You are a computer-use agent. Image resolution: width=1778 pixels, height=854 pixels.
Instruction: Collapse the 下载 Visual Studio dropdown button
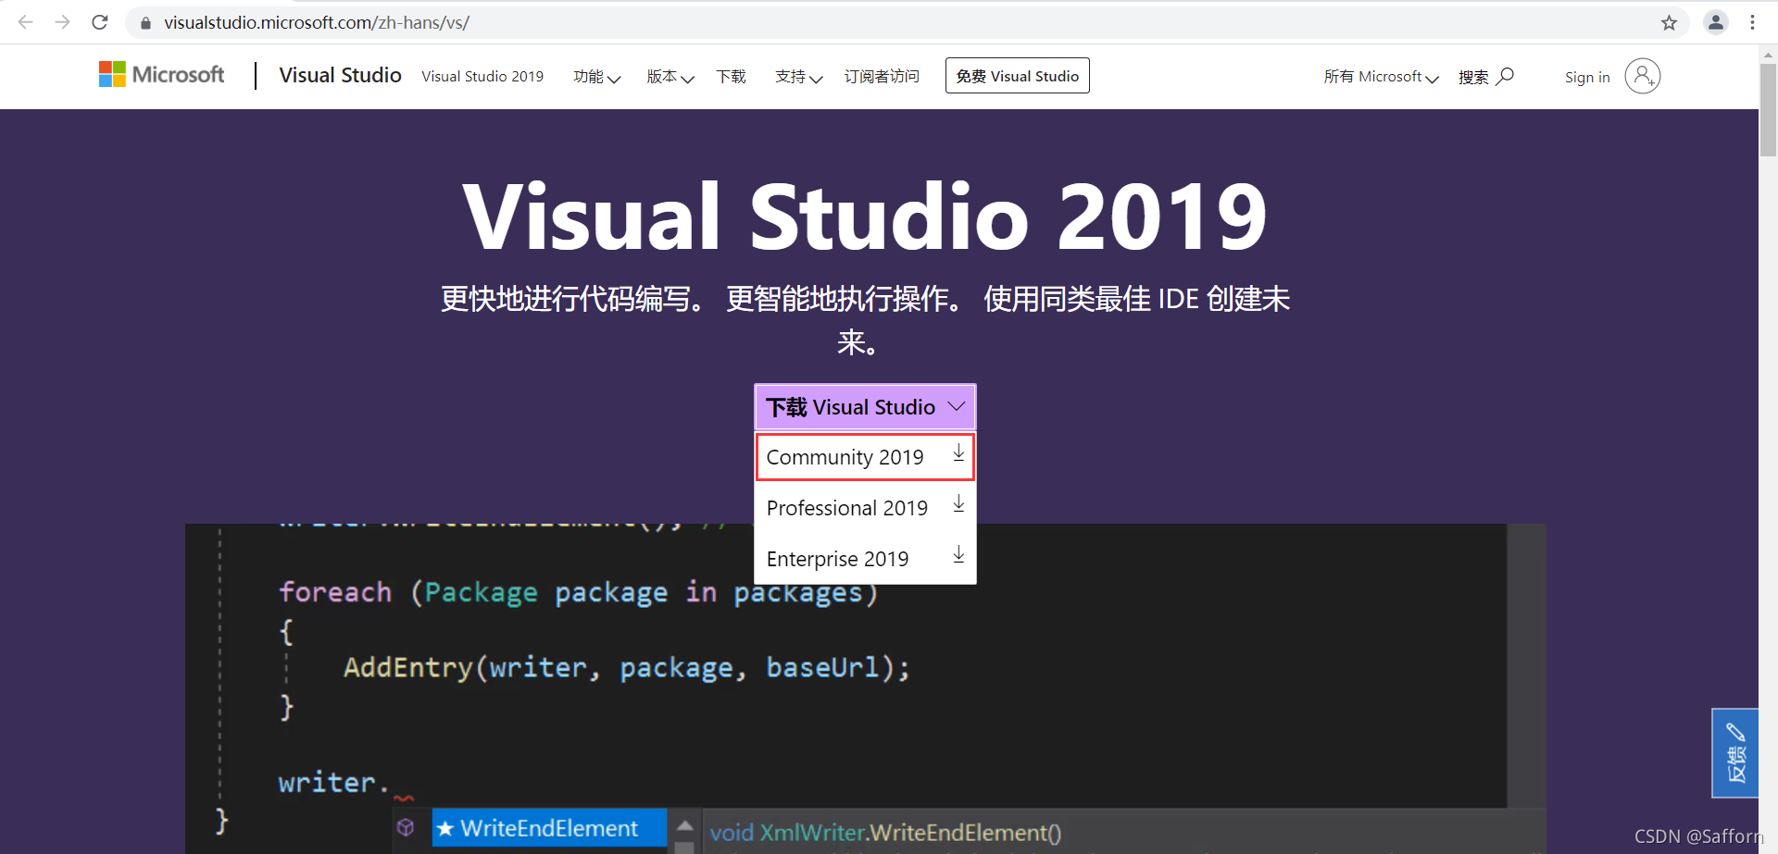pyautogui.click(x=865, y=407)
